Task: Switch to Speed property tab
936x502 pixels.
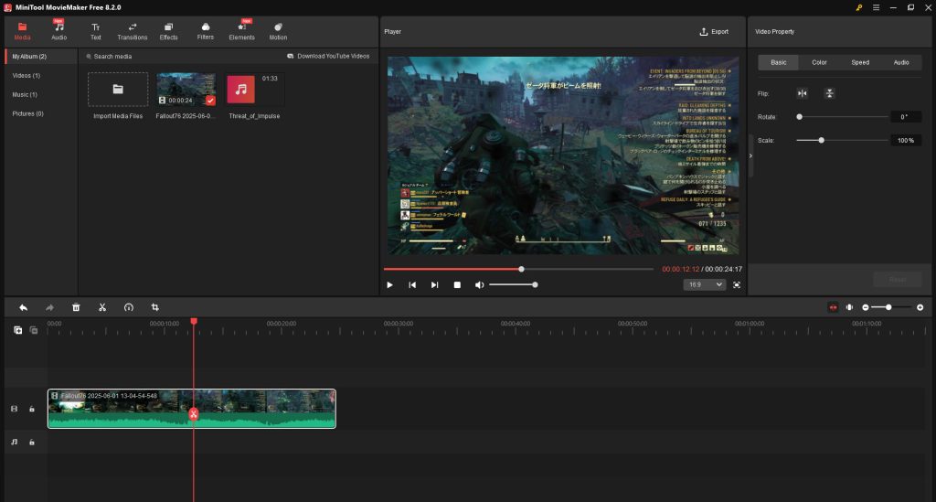Action: pyautogui.click(x=860, y=62)
